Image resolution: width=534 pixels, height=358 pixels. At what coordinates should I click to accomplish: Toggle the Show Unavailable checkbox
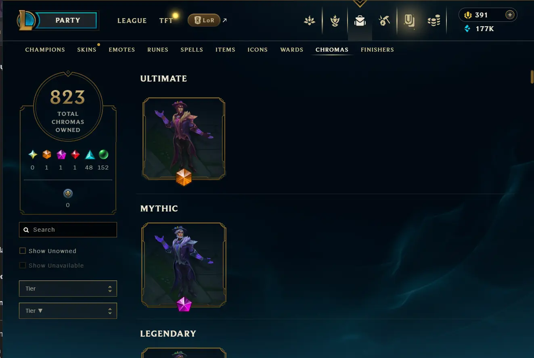tap(23, 266)
